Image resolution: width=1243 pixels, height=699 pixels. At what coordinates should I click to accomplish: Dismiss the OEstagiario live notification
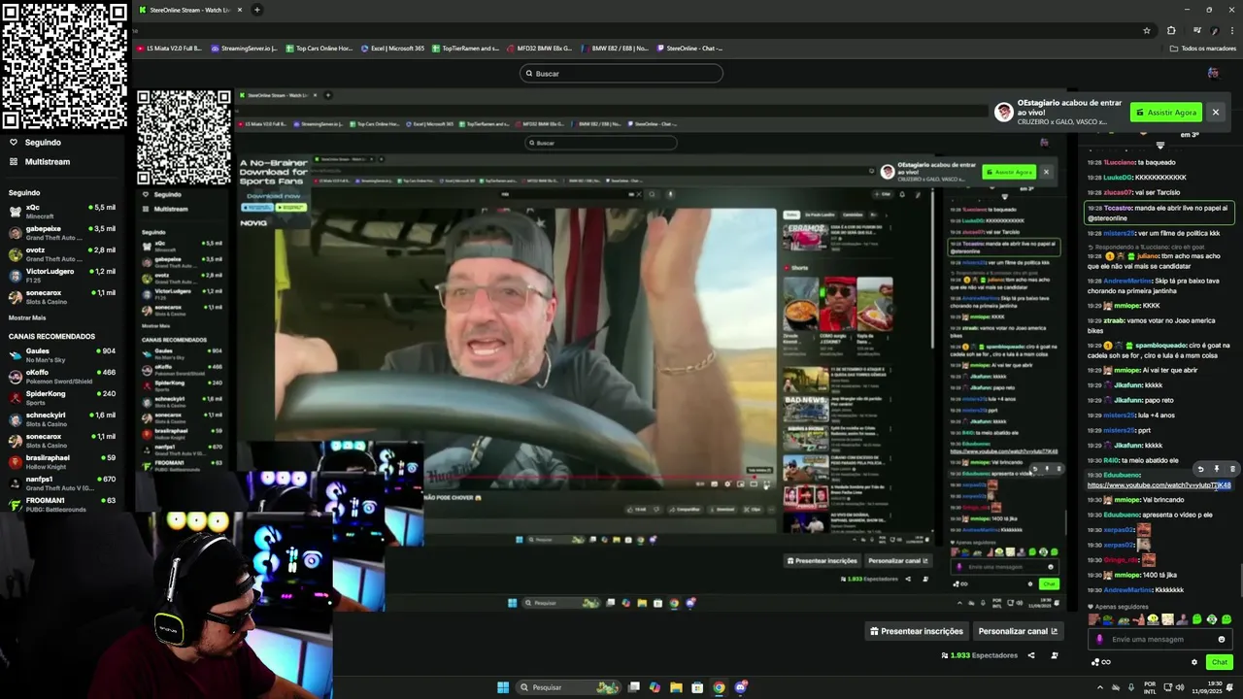(1215, 112)
